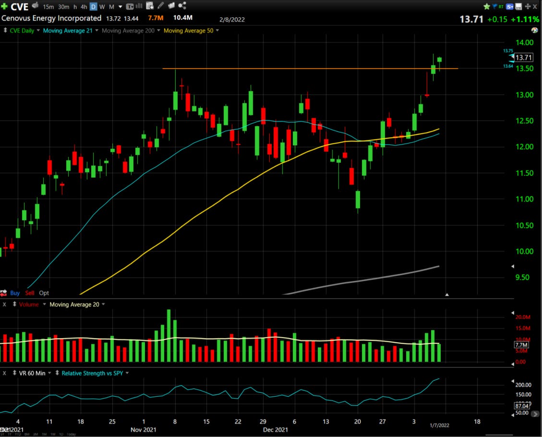Click the orange 7.7M volume in header
542x437 pixels.
156,18
